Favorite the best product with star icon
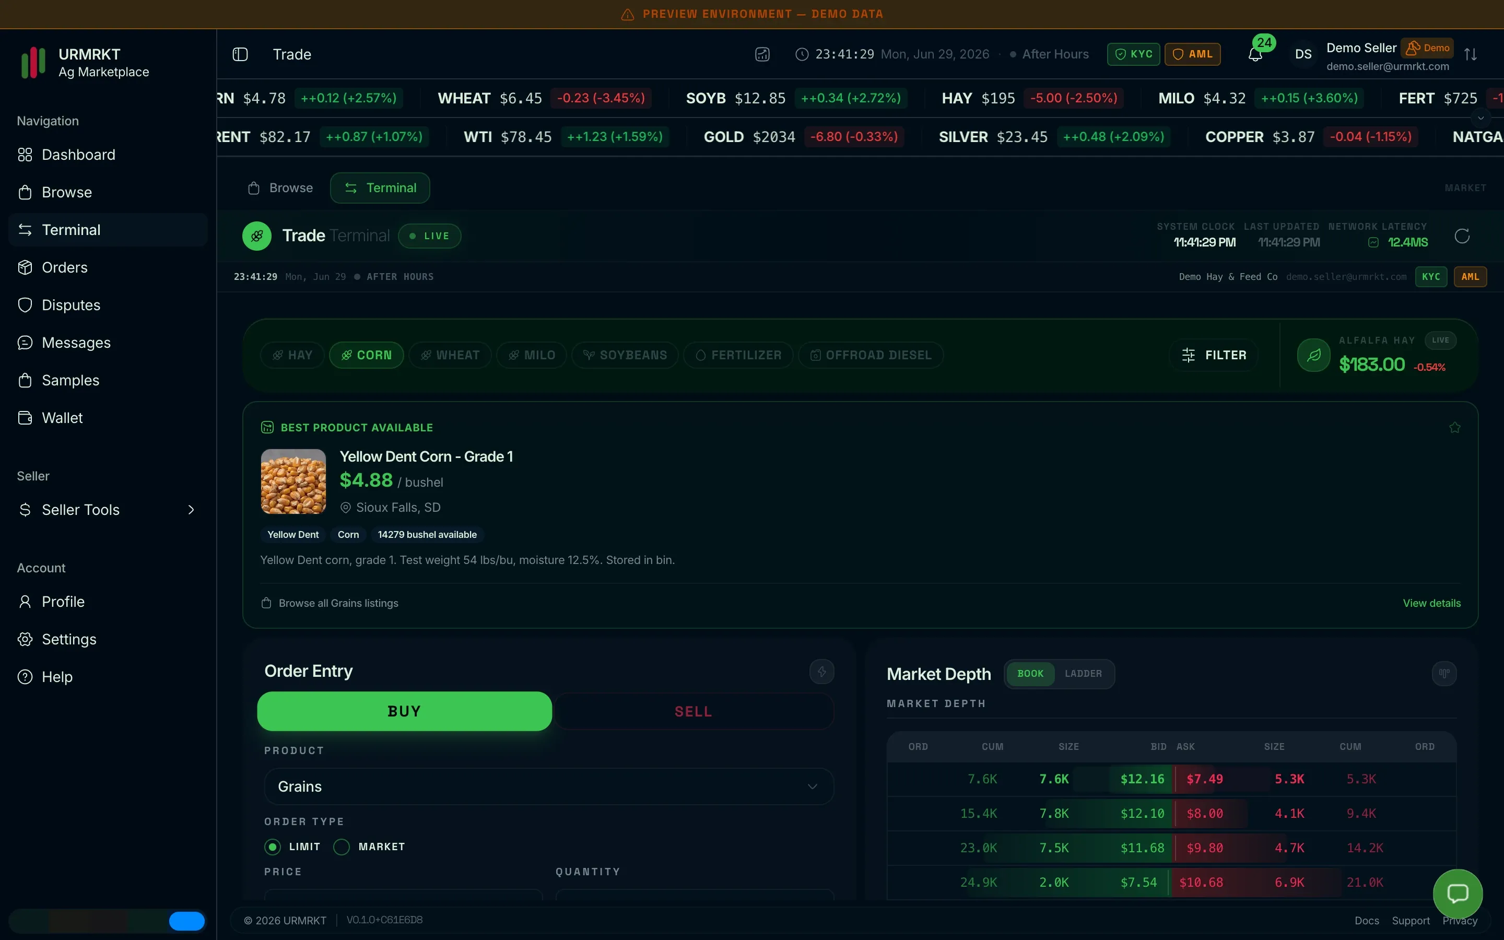The image size is (1504, 940). (1455, 427)
